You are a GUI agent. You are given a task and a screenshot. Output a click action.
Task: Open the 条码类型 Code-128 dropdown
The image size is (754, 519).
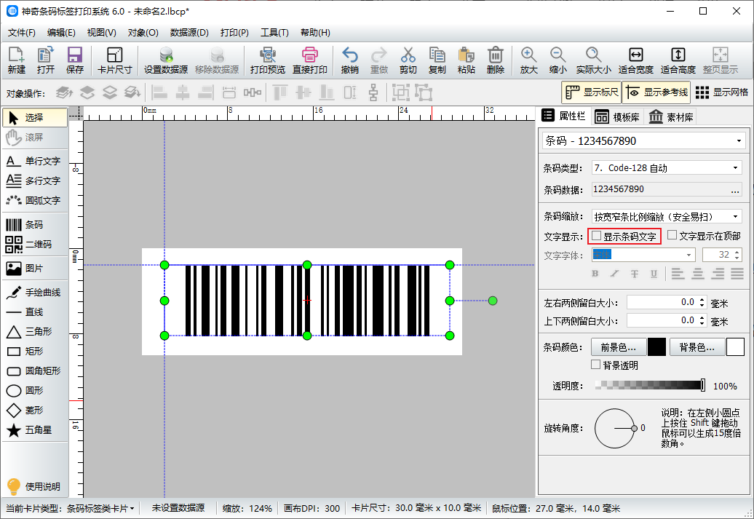pyautogui.click(x=735, y=168)
